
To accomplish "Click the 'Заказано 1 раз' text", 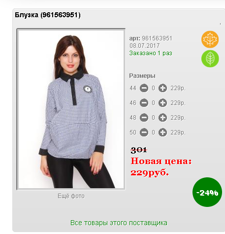I will pyautogui.click(x=151, y=53).
